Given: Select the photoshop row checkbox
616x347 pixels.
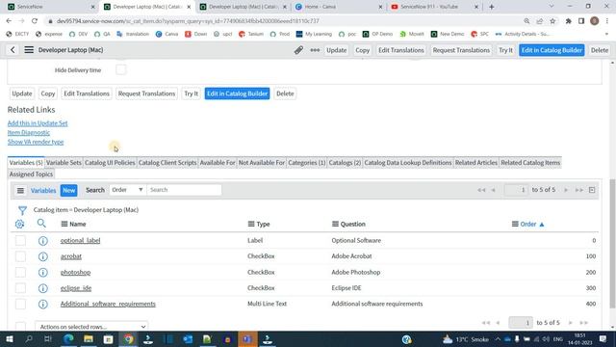Looking at the screenshot, I should point(20,272).
